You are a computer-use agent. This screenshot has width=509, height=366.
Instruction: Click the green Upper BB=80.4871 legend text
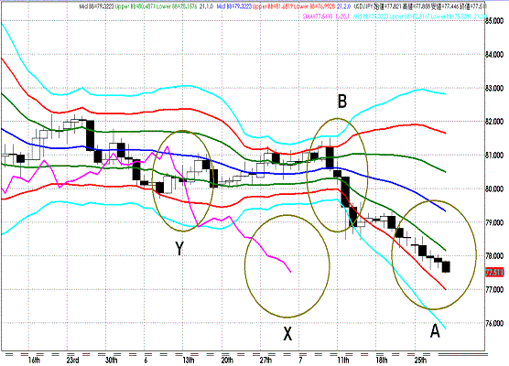pos(135,6)
